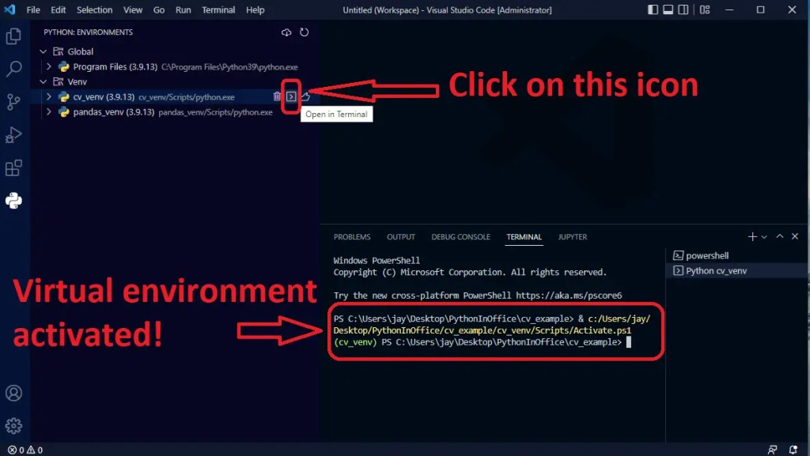Click the VS Code logo in title bar
The height and width of the screenshot is (456, 810).
pyautogui.click(x=9, y=9)
